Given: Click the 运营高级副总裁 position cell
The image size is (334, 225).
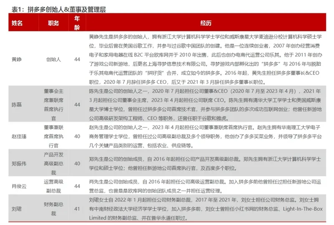Looking at the screenshot, I should [x=53, y=186].
